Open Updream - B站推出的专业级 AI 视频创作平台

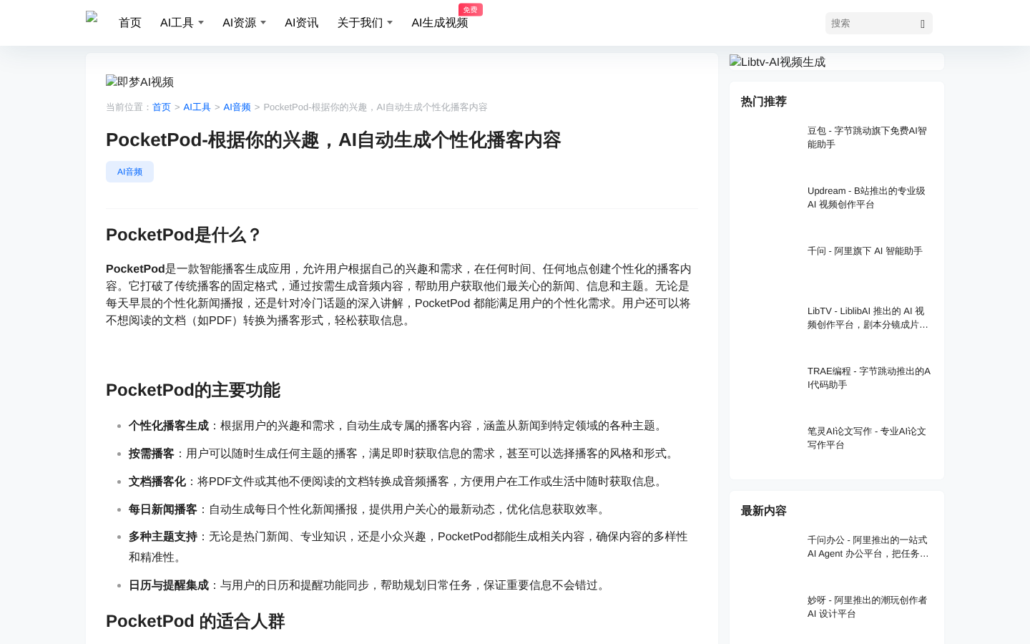coord(869,197)
